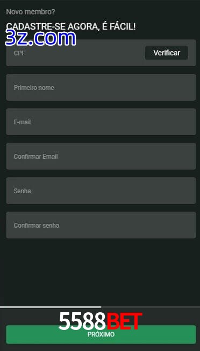Click the white 5588 digits of the logo

point(82,321)
